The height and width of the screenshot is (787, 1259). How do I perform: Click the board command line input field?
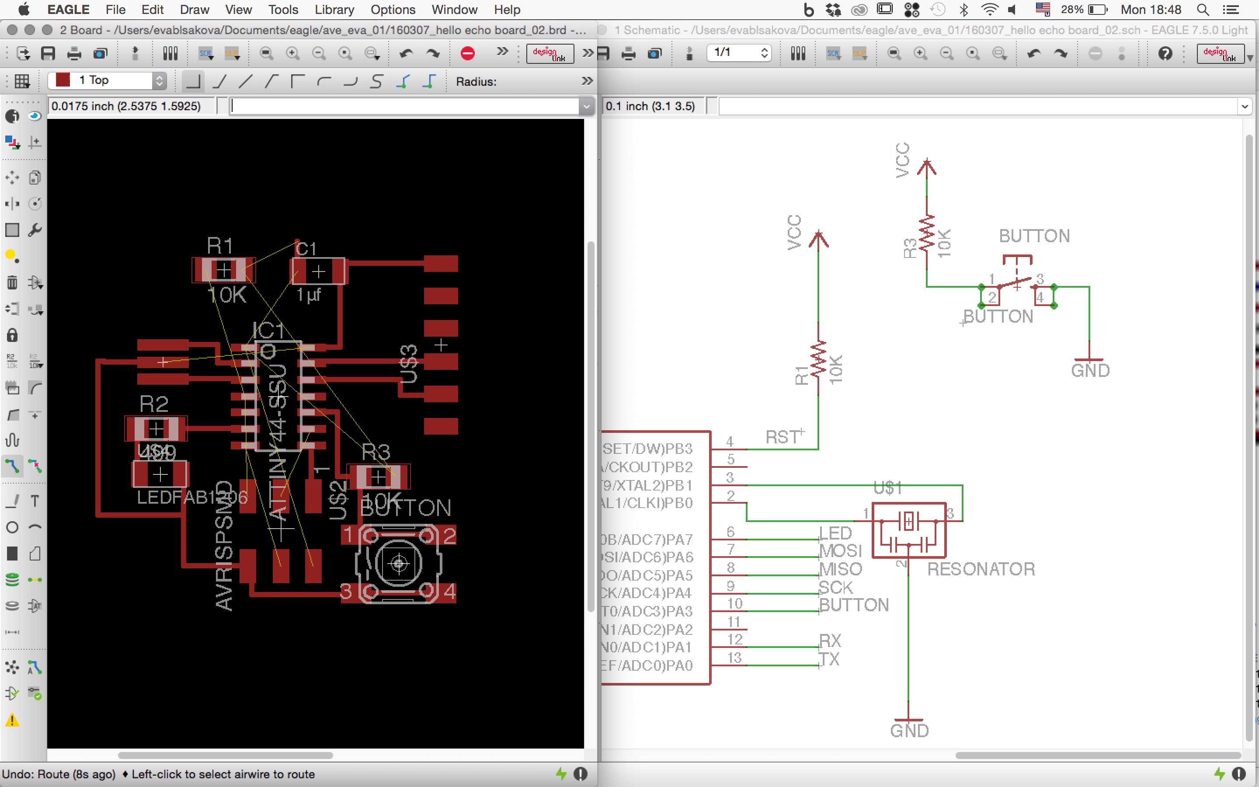pos(405,106)
